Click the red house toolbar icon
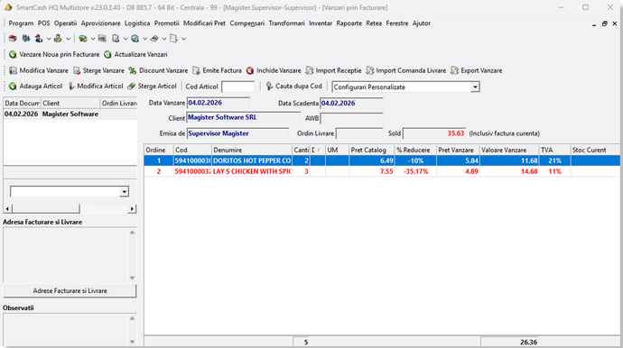This screenshot has width=623, height=348. point(13,39)
